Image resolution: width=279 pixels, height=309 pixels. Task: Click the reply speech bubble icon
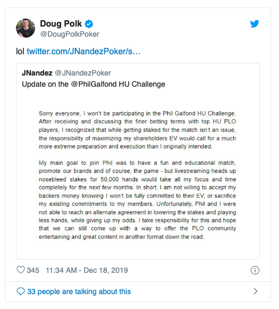[21, 291]
